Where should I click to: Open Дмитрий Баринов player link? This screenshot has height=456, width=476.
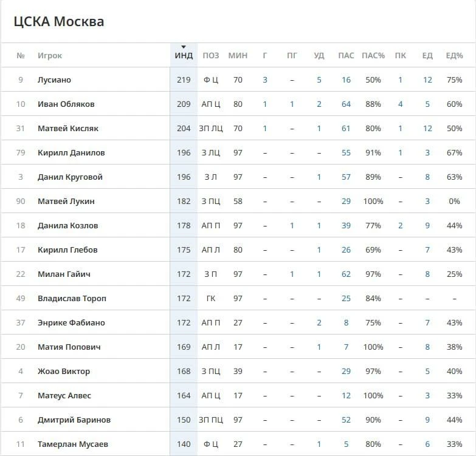74,420
